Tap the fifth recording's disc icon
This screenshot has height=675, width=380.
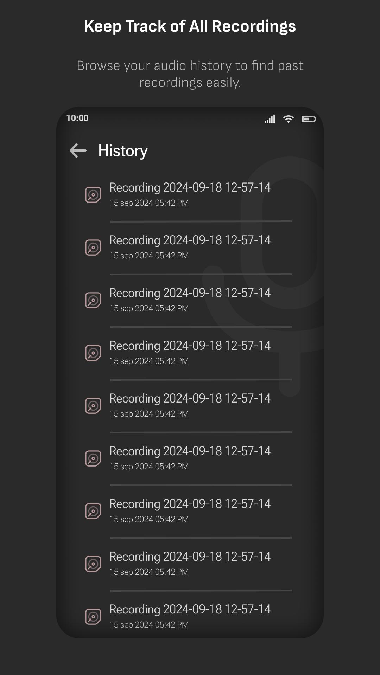coord(93,406)
